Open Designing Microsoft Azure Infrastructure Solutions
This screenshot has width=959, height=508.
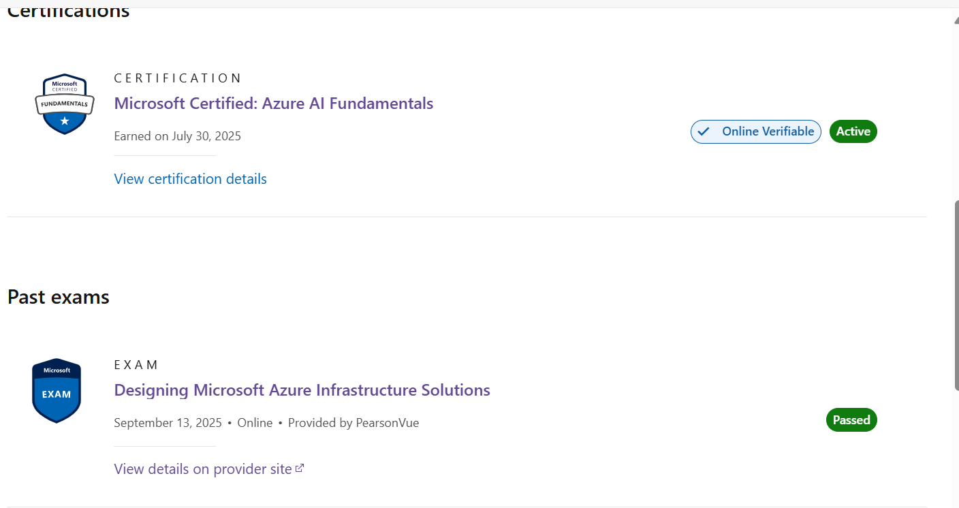tap(302, 390)
